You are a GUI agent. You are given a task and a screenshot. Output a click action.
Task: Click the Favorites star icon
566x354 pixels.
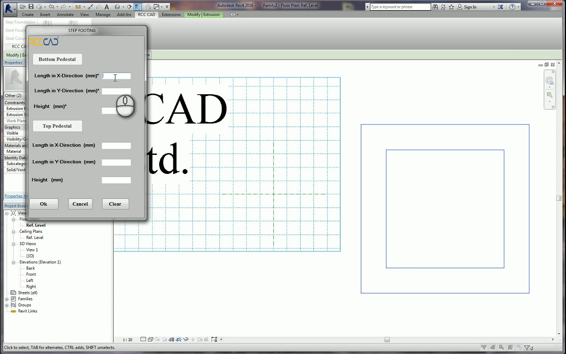451,7
